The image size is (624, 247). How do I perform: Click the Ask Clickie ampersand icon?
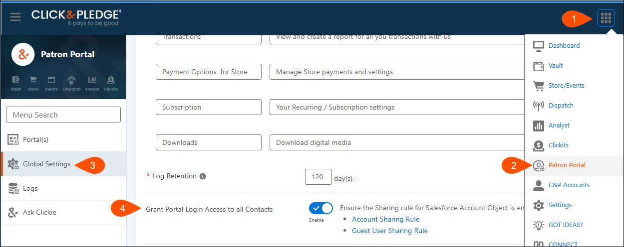coord(13,213)
